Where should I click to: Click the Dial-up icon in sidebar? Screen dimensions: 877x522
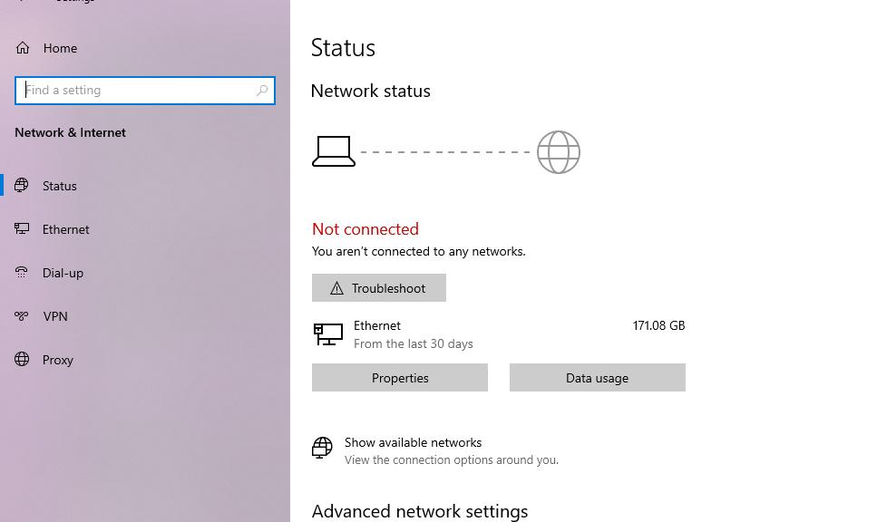coord(23,273)
